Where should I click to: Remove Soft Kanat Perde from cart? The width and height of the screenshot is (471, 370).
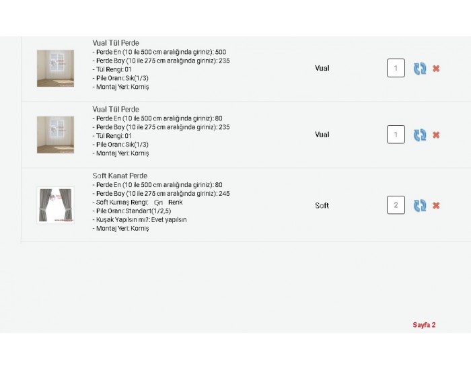point(436,206)
